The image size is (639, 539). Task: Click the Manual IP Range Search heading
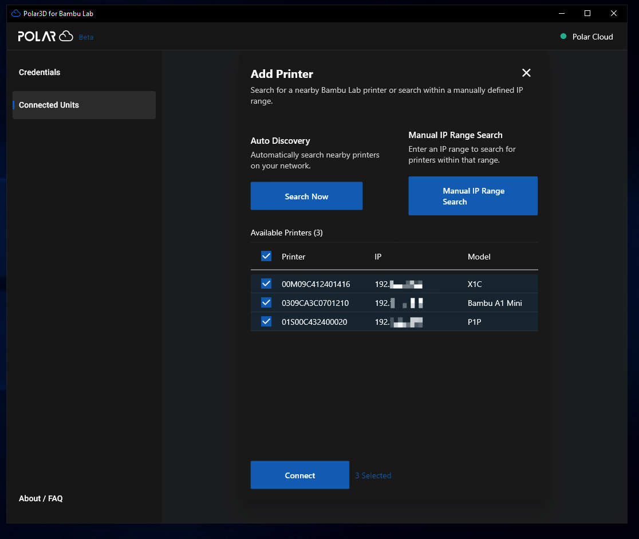[455, 135]
